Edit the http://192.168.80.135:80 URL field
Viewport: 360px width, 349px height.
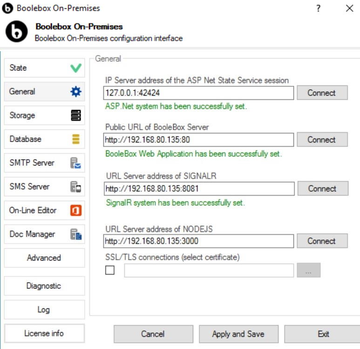pos(198,139)
